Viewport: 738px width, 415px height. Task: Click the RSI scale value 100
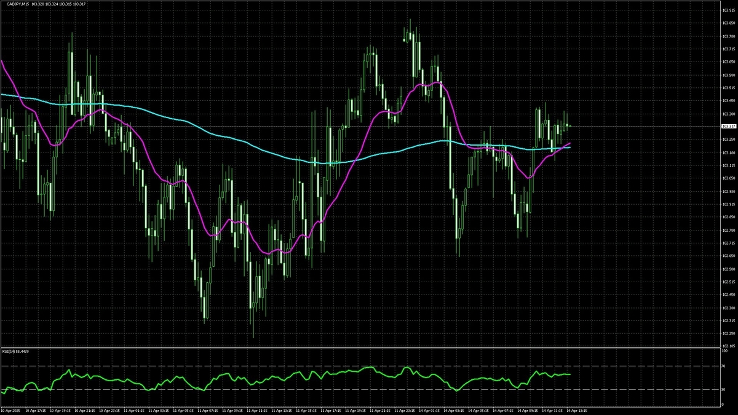pyautogui.click(x=724, y=352)
